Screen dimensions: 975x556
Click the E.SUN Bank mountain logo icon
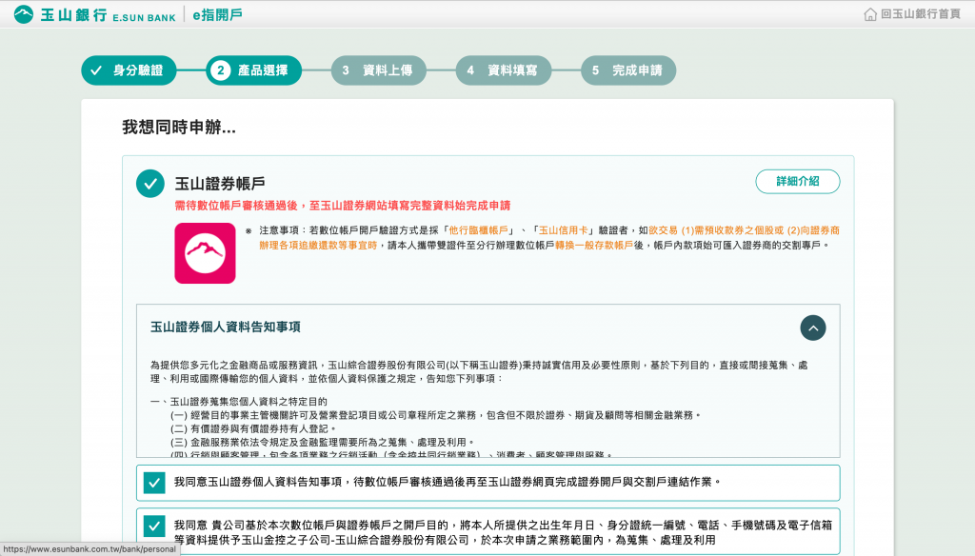tap(24, 14)
